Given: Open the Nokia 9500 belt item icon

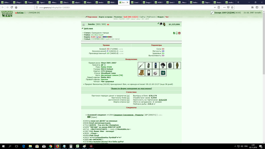Looking at the screenshot, I should pos(156,65).
